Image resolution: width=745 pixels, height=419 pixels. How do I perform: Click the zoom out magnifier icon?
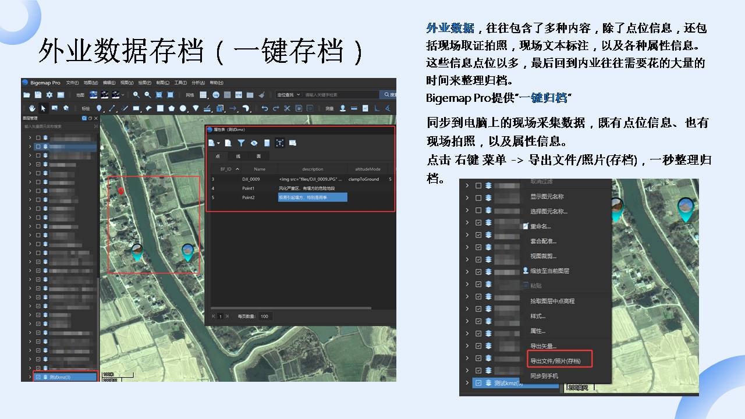tap(148, 94)
